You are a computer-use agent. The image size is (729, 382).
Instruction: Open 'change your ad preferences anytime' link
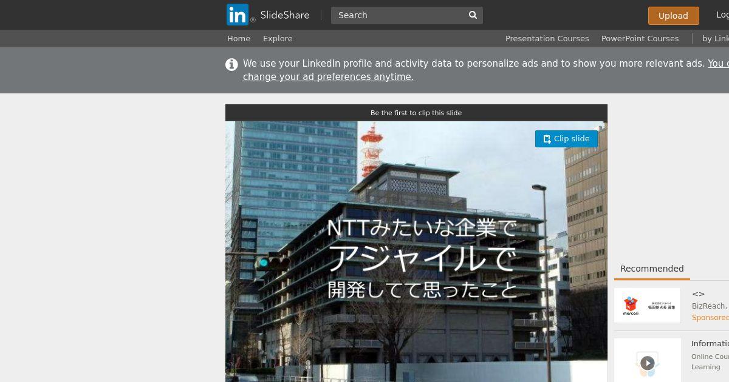tap(328, 77)
